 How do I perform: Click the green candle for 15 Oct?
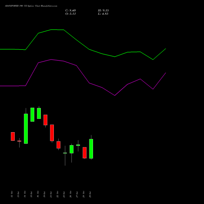pyautogui.click(x=32, y=115)
